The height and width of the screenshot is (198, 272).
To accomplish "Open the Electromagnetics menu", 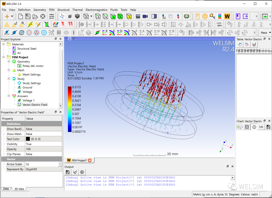I will click(96, 10).
